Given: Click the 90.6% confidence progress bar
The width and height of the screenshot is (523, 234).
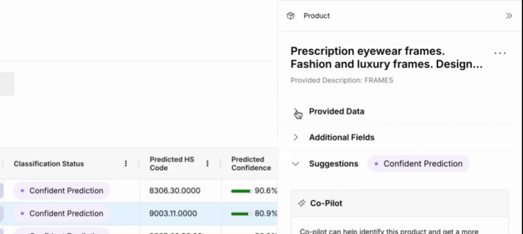Looking at the screenshot, I should 241,191.
